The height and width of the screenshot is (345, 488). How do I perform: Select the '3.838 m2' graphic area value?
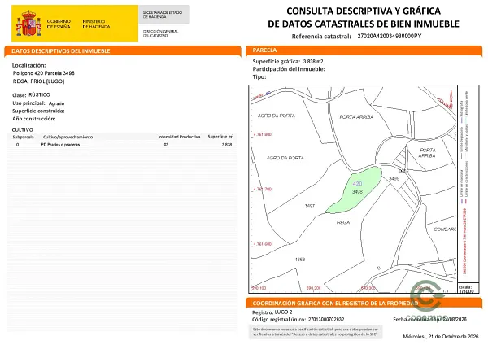(313, 62)
